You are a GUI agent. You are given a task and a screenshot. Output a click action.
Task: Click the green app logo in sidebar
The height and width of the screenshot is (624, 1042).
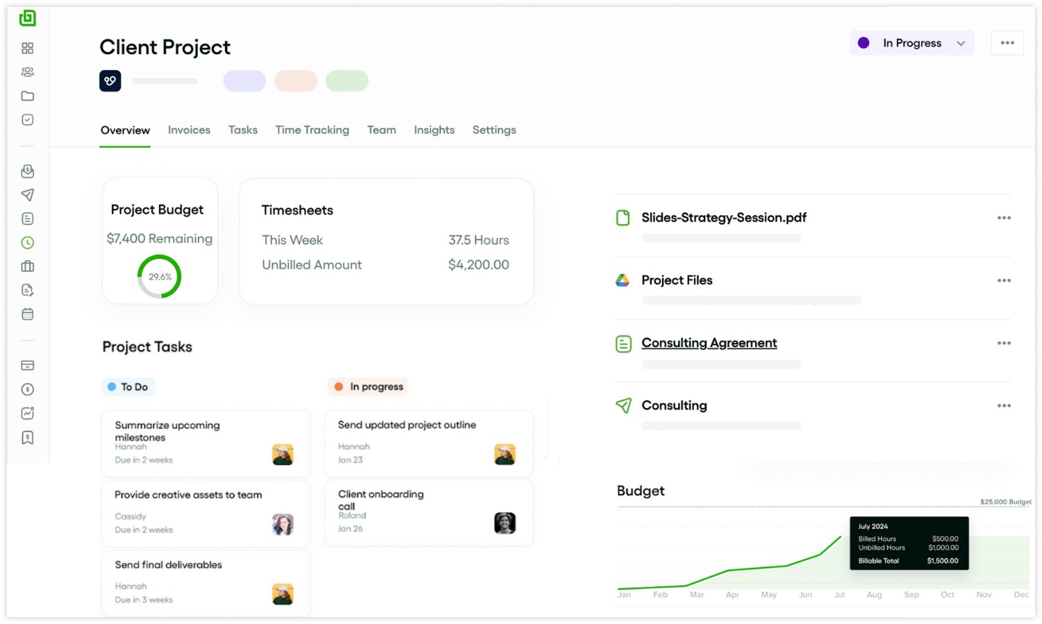tap(28, 18)
